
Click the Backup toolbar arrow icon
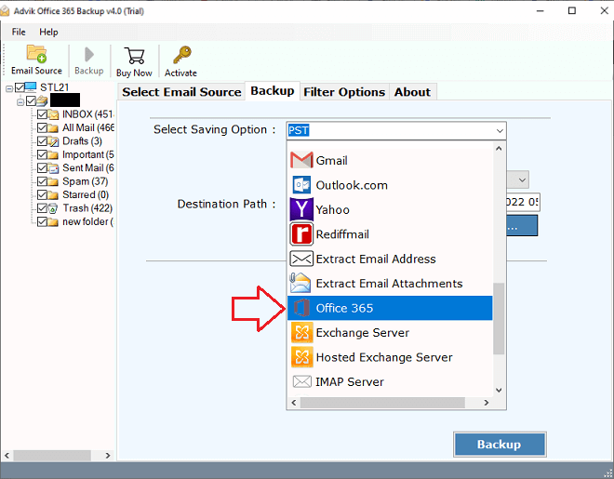(x=89, y=54)
